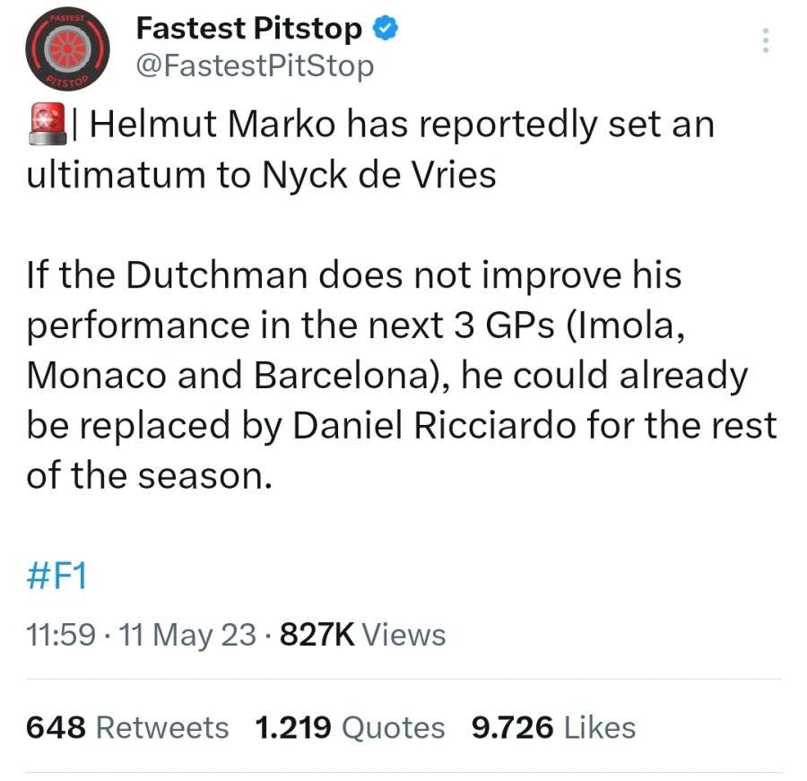Click the name Daniel Ricciardo in tweet
Viewport: 807px width, 781px height.
point(434,426)
